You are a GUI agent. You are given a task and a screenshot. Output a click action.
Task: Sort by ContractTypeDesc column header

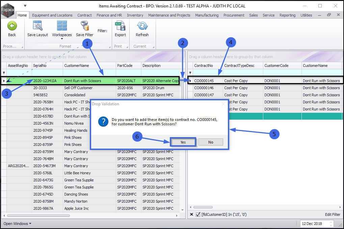[243, 66]
